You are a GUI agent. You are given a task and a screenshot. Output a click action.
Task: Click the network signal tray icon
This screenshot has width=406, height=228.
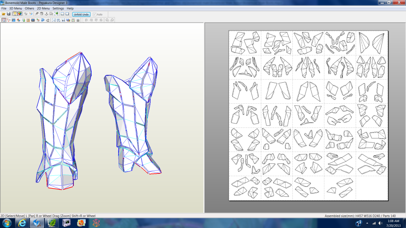(374, 223)
